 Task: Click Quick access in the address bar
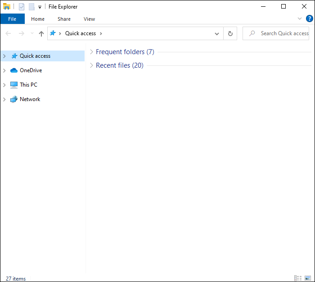[x=81, y=33]
